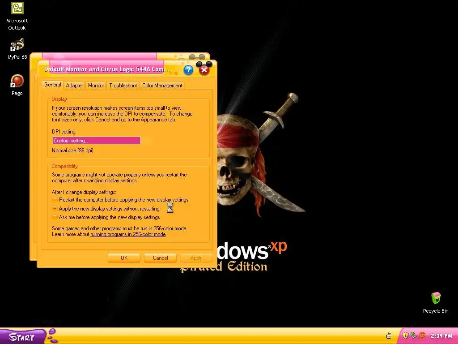Select Apply new display settings without restarting
458x344 pixels.
pos(106,209)
